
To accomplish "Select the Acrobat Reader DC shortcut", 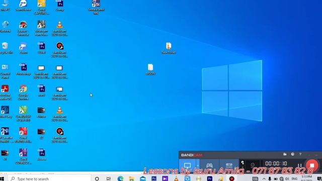I will pyautogui.click(x=6, y=93).
